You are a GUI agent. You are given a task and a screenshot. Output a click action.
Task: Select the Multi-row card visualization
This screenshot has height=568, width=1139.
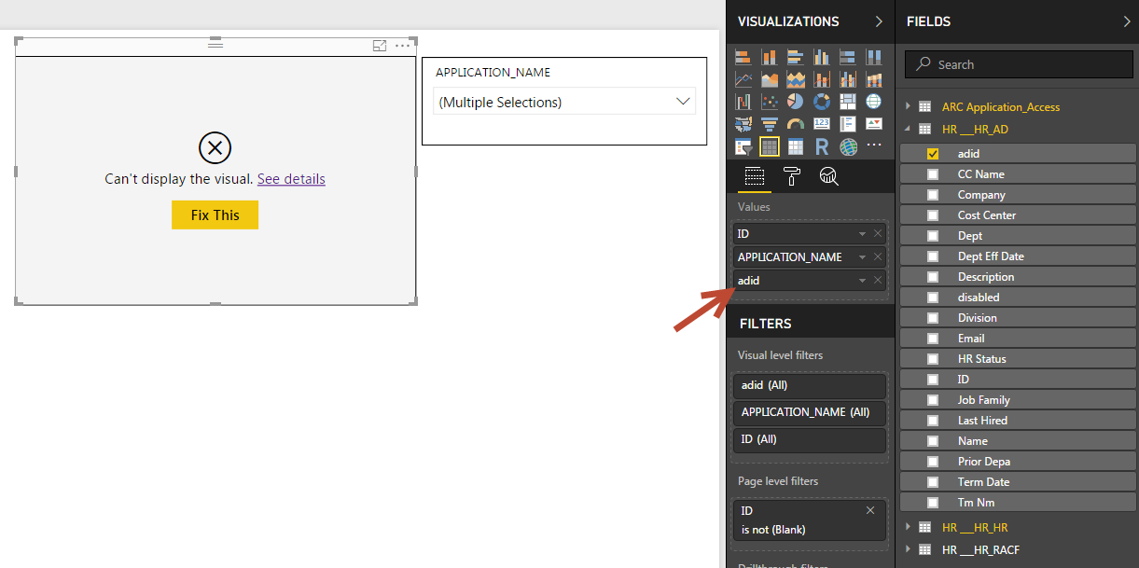(x=848, y=124)
